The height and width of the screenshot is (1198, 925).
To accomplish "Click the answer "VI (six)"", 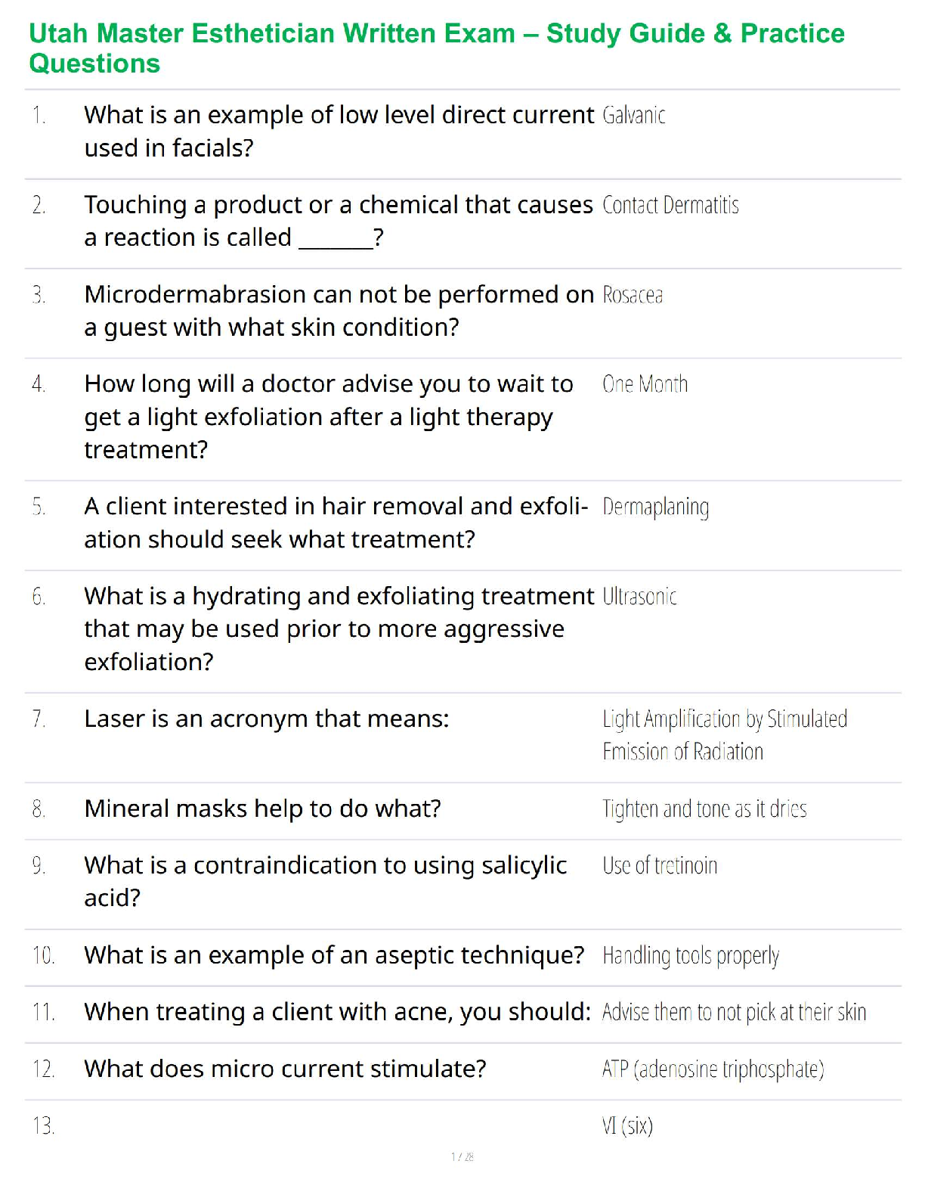I will [x=627, y=1126].
